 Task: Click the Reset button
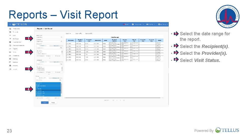click(x=53, y=103)
